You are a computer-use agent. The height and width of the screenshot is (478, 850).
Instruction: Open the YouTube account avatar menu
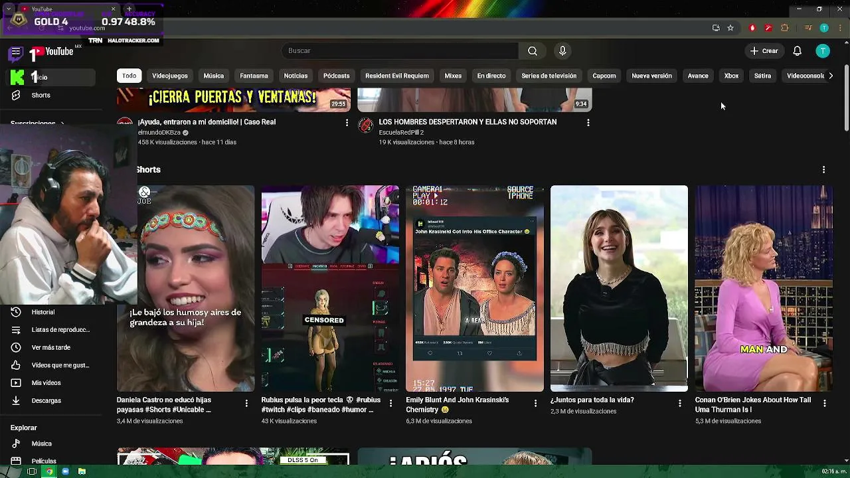pos(823,50)
